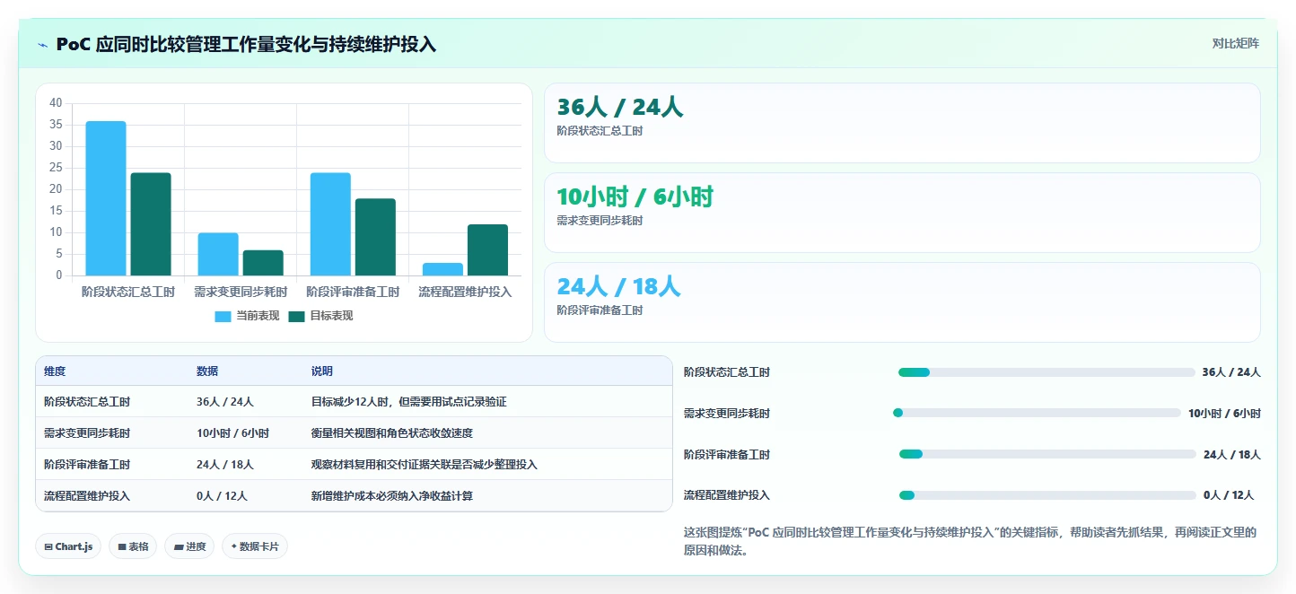Click the dark green bar for 需求变更同步耗时

coord(263,263)
